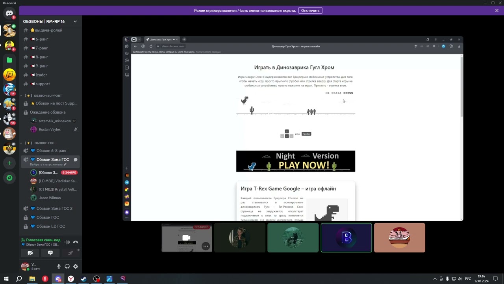
Task: Add a new Discord server
Action: click(x=9, y=163)
